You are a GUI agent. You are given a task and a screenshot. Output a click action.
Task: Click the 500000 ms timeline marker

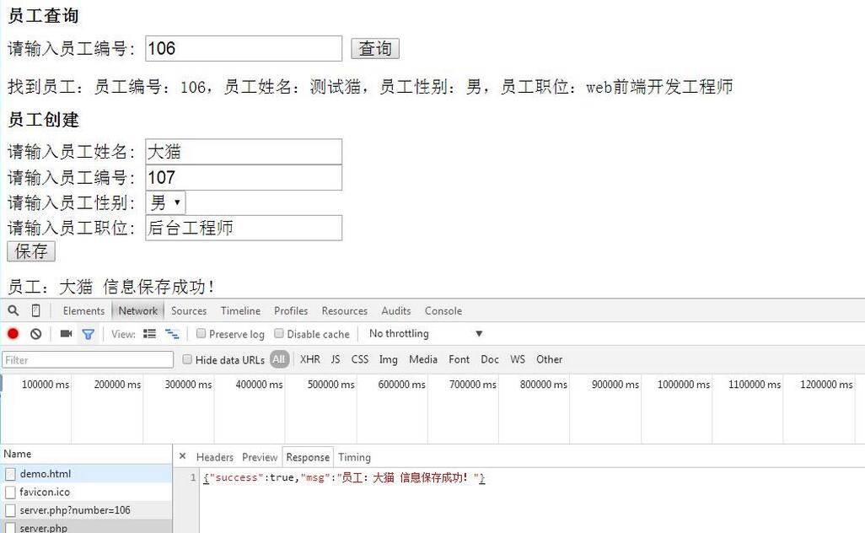331,384
